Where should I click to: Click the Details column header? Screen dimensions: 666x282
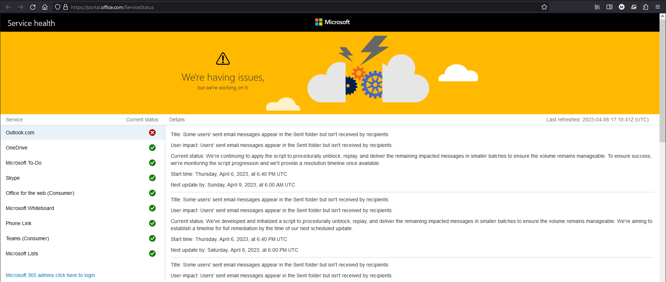point(177,120)
